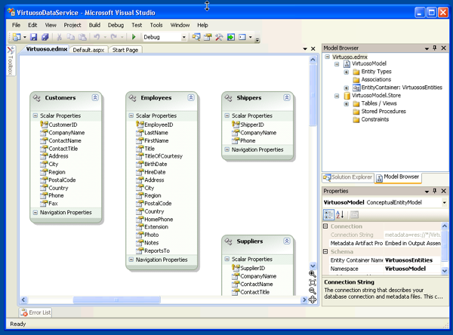The width and height of the screenshot is (453, 335).
Task: Start debugging with green play icon
Action: click(134, 37)
